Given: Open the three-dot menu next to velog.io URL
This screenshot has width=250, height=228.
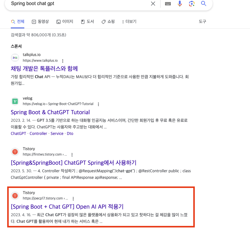Looking at the screenshot, I should pos(98,104).
